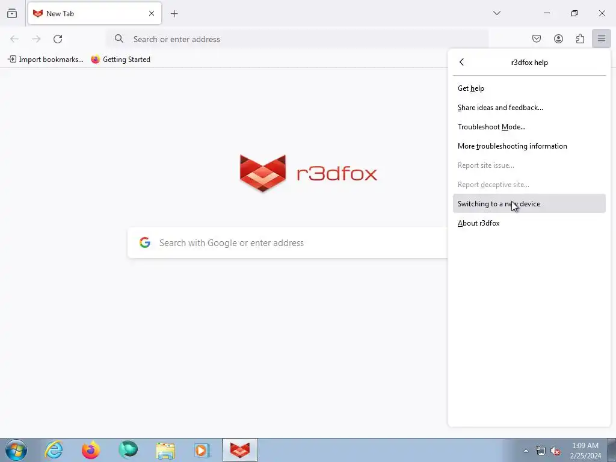Open the account profile icon
Viewport: 616px width, 462px height.
tap(558, 38)
